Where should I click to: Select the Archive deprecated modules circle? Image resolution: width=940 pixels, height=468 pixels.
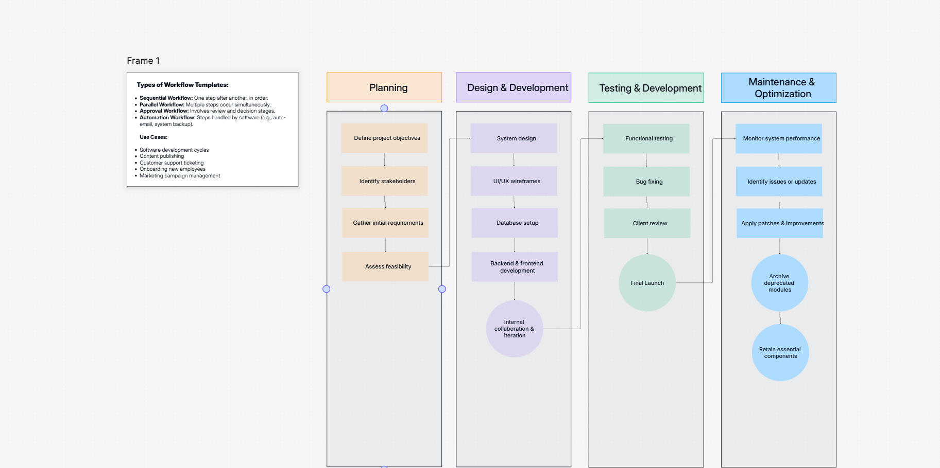(780, 283)
